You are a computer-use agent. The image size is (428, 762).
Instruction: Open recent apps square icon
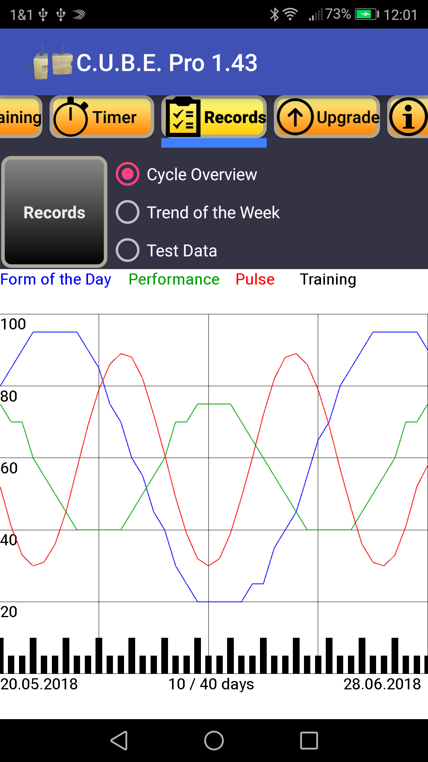(x=309, y=741)
